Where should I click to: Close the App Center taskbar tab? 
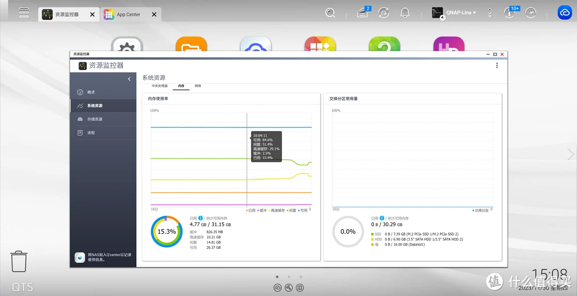tap(154, 15)
